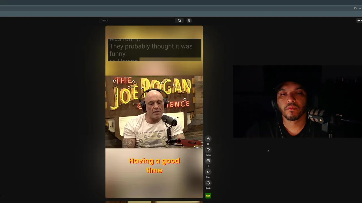Click the install app icon in address bar
Image resolution: width=362 pixels, height=203 pixels.
[x=355, y=8]
